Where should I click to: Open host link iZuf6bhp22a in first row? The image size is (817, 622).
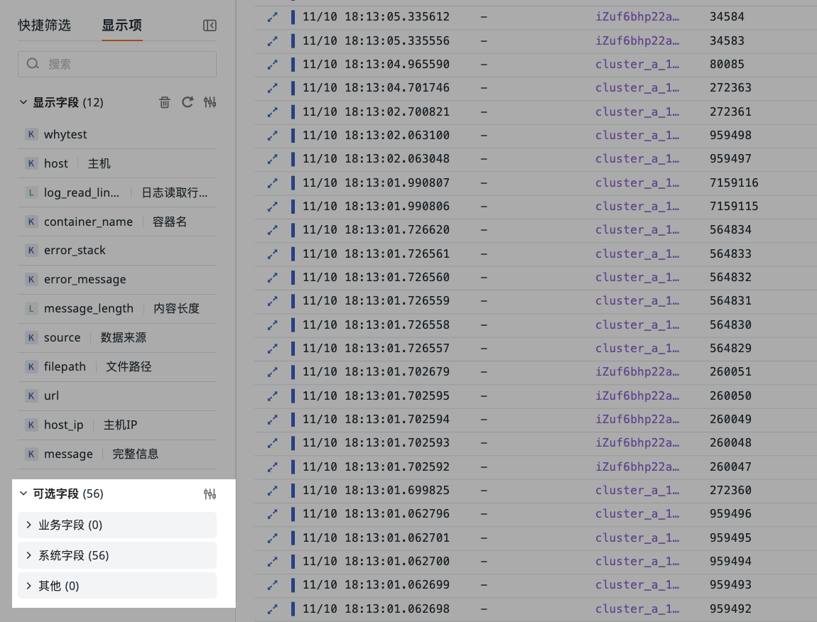[x=637, y=16]
